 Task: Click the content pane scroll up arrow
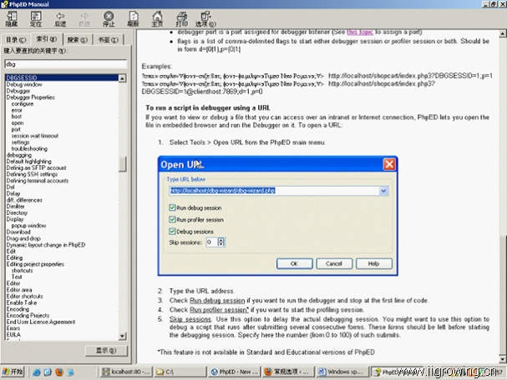(x=503, y=33)
